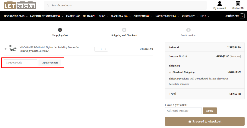Screen dimensions: 247x128
Task: Click step 1 Shopping Cart marker
Action: point(60,30)
